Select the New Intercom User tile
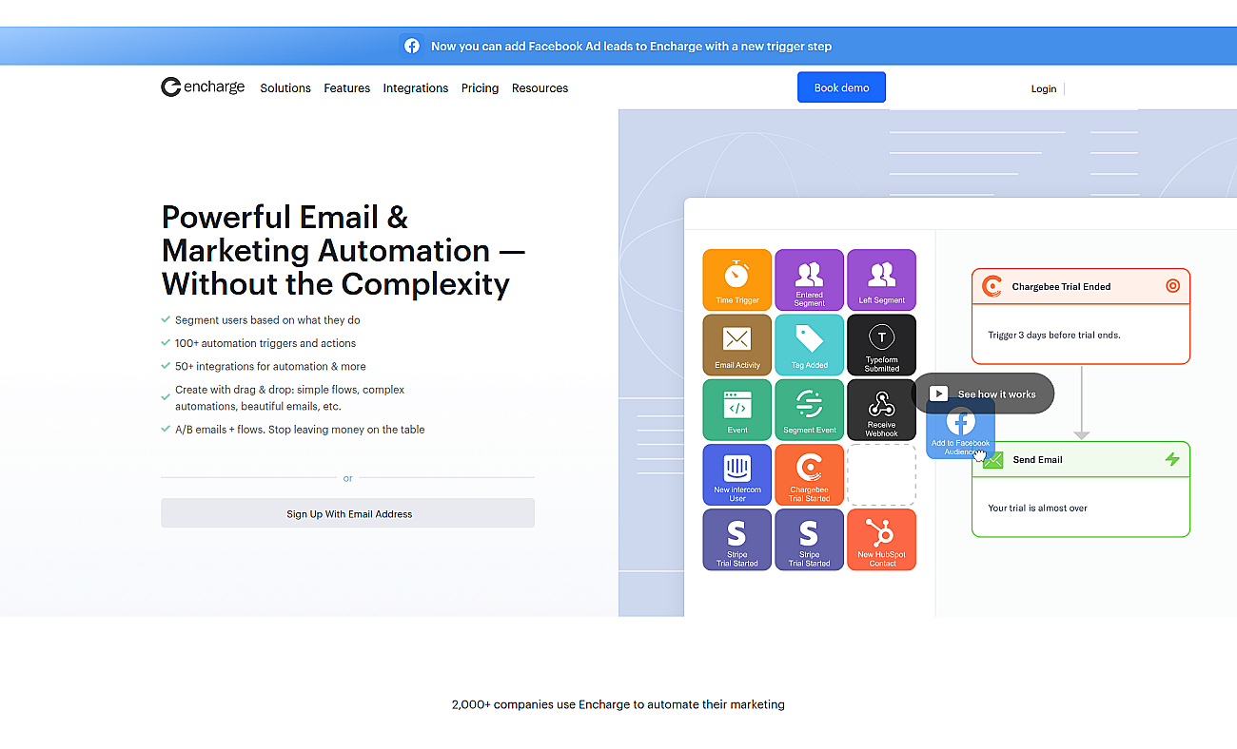Image resolution: width=1237 pixels, height=749 pixels. pyautogui.click(x=737, y=474)
